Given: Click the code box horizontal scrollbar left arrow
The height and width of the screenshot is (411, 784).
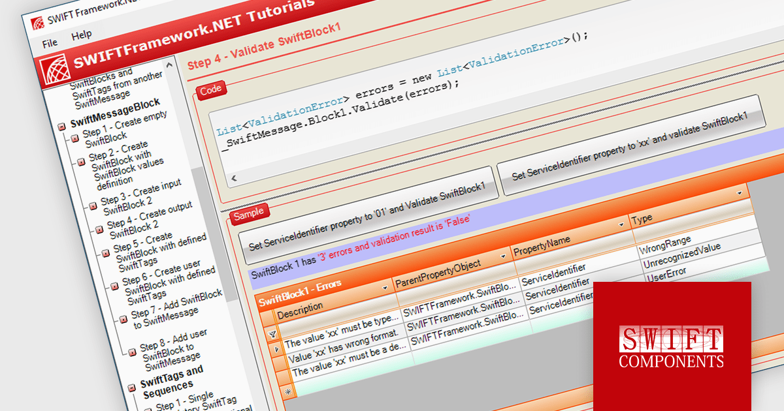Looking at the screenshot, I should pos(234,179).
